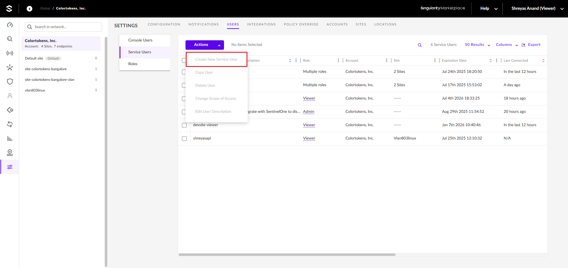The image size is (568, 268).
Task: Click the back arrow circle icon
Action: [x=29, y=9]
